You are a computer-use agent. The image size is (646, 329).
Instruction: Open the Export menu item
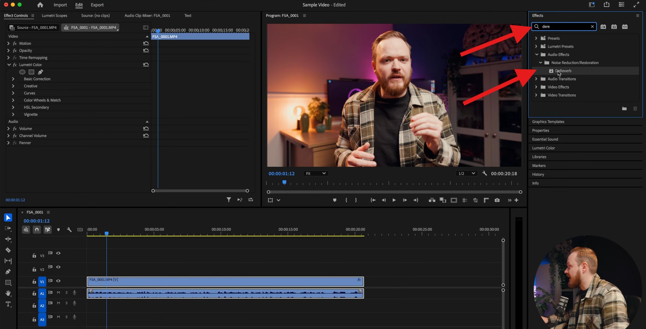point(97,5)
